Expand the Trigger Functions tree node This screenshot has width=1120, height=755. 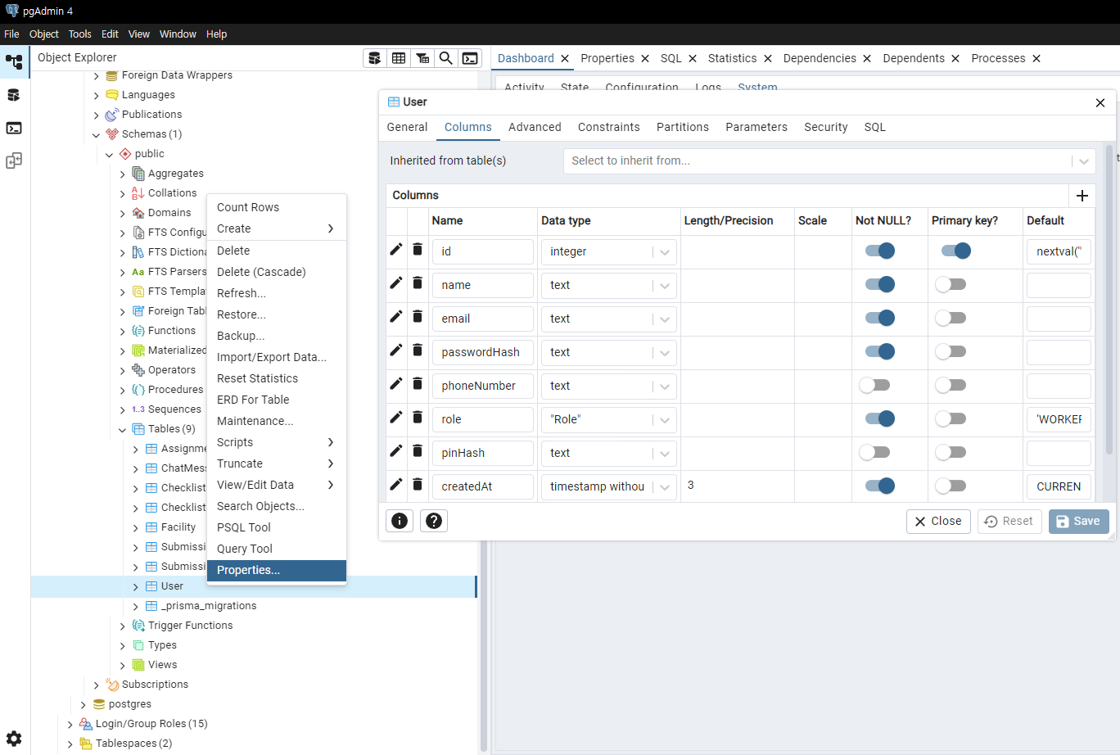(x=122, y=626)
